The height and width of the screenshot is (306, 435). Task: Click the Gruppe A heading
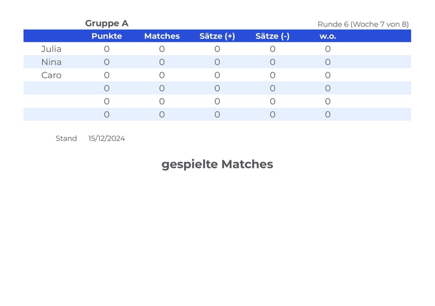click(x=106, y=24)
